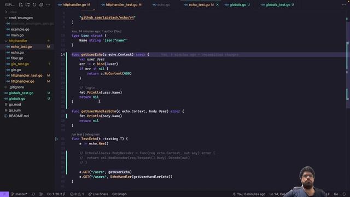Open fiber.go from the file tree
The height and width of the screenshot is (197, 350).
click(17, 58)
